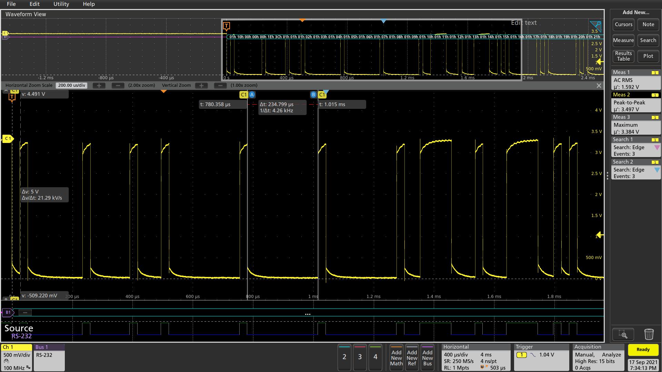This screenshot has width=662, height=372.
Task: Click the yellow trigger level arrow on the right axis
Action: 600,235
